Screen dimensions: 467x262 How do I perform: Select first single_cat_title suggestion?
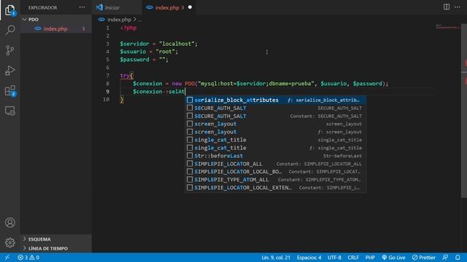pyautogui.click(x=276, y=140)
